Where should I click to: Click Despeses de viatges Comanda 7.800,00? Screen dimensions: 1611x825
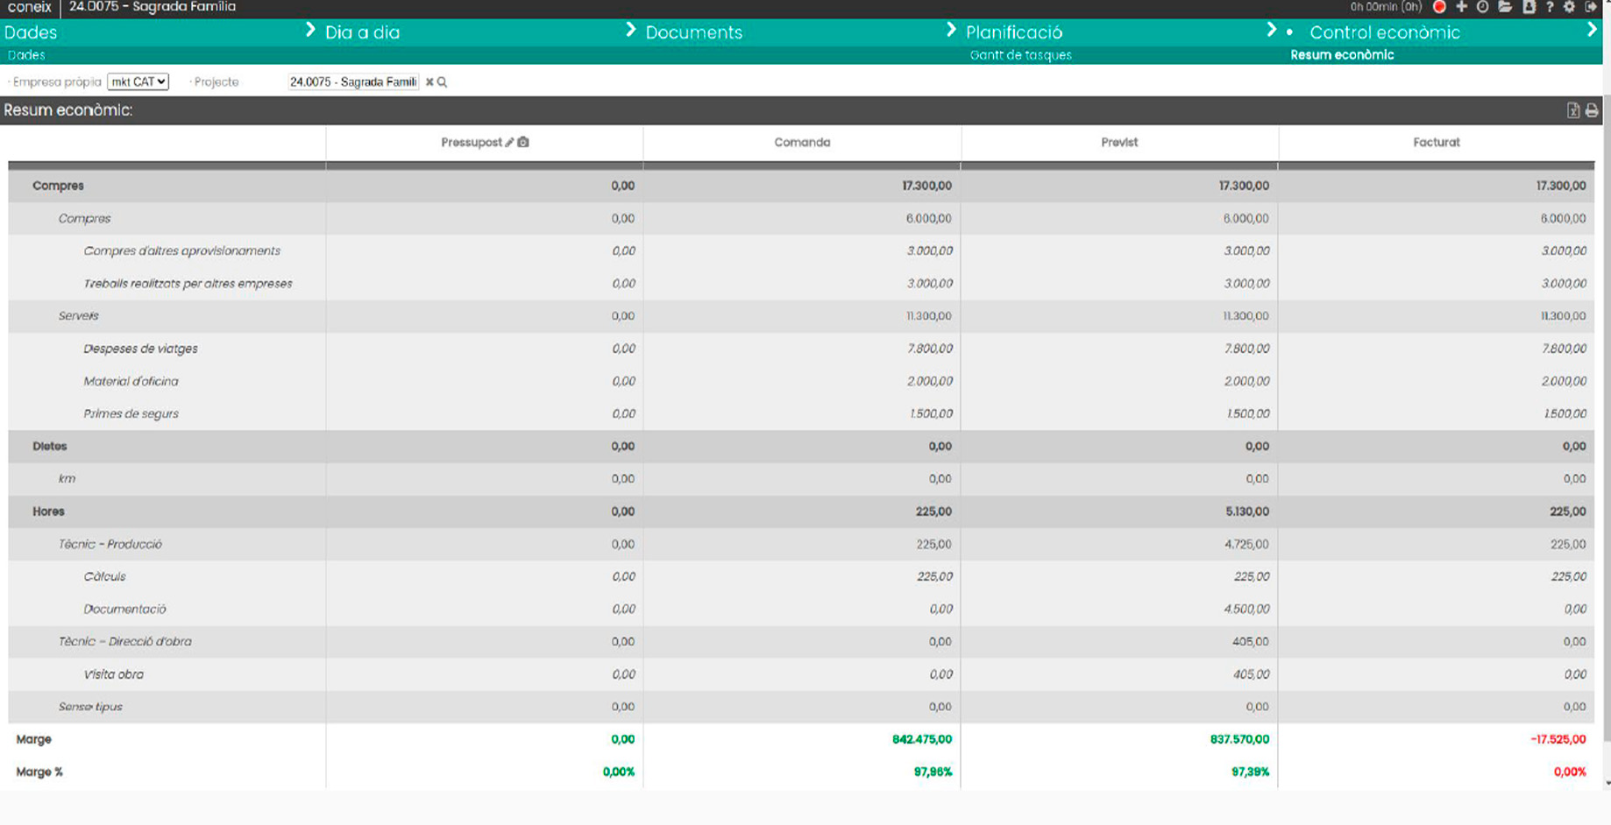(930, 349)
